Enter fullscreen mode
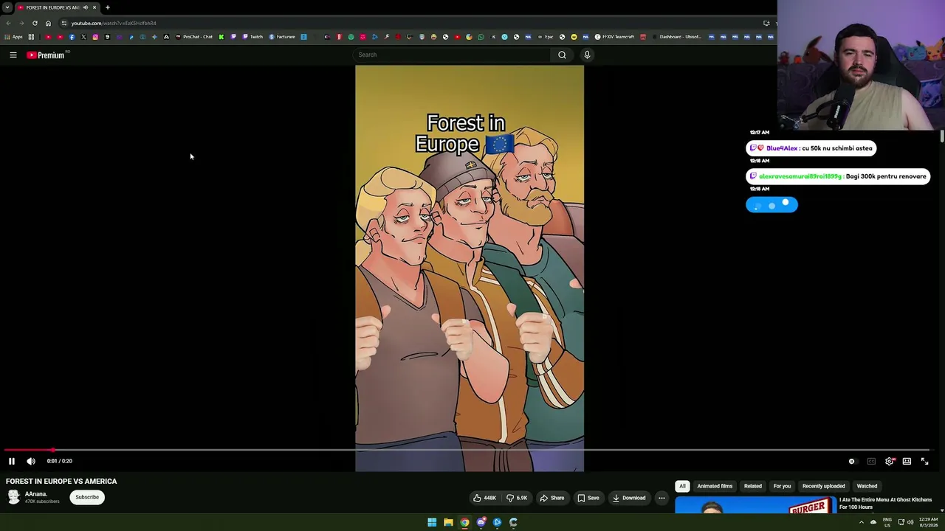 pos(924,461)
